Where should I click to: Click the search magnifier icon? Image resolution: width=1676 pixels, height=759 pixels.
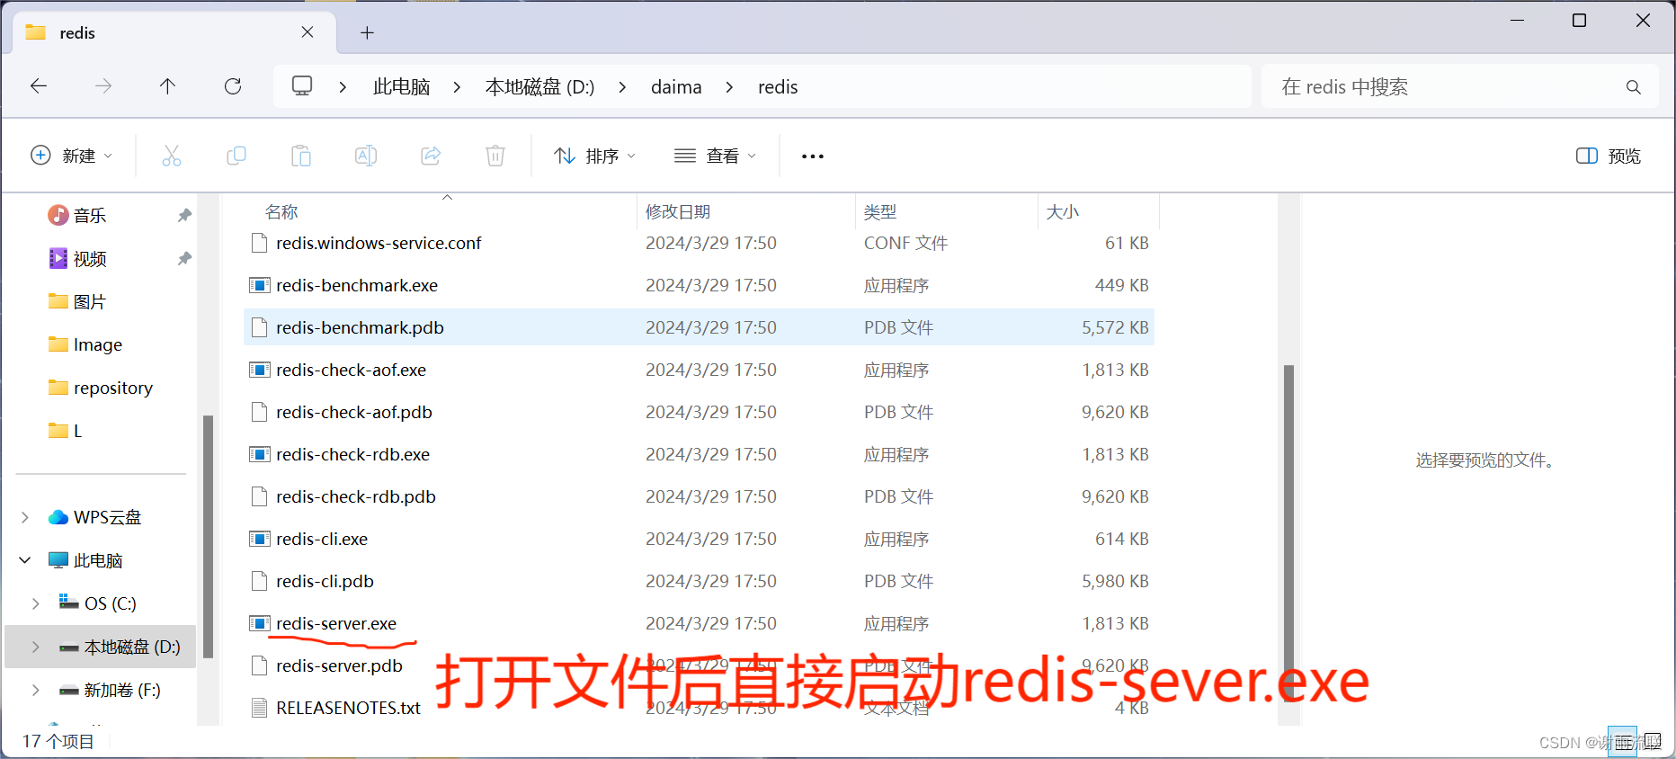click(1634, 87)
